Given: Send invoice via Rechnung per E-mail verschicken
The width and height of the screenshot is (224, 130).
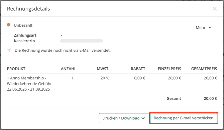Looking at the screenshot, I should 184,118.
